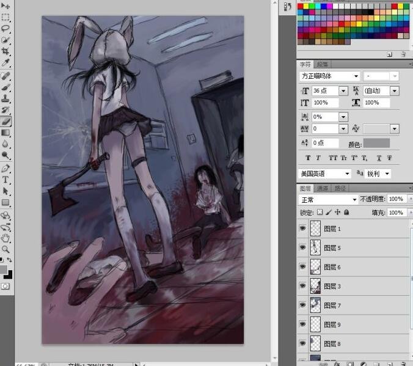Switch to the 通道 tab

(322, 188)
